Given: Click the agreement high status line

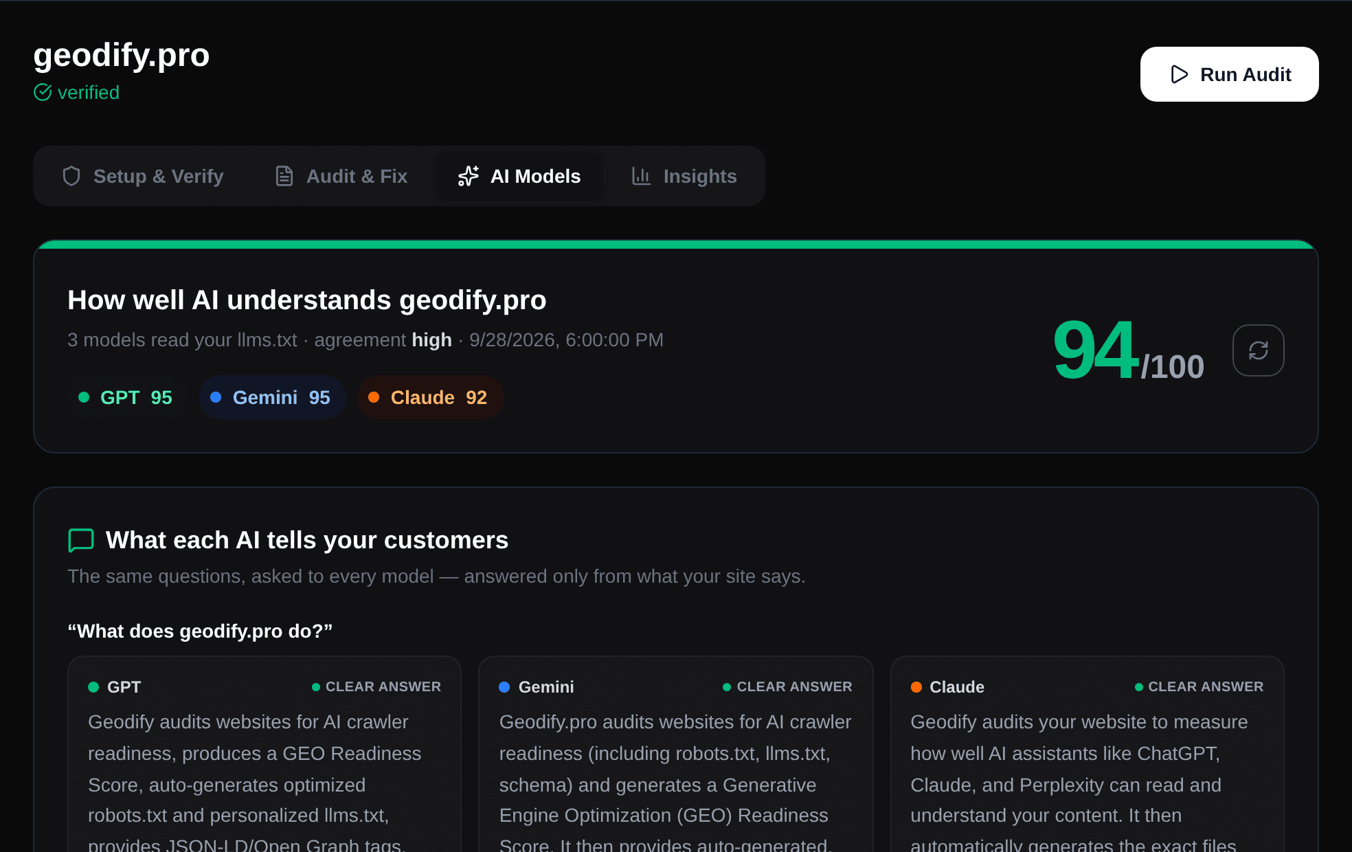Looking at the screenshot, I should 365,340.
